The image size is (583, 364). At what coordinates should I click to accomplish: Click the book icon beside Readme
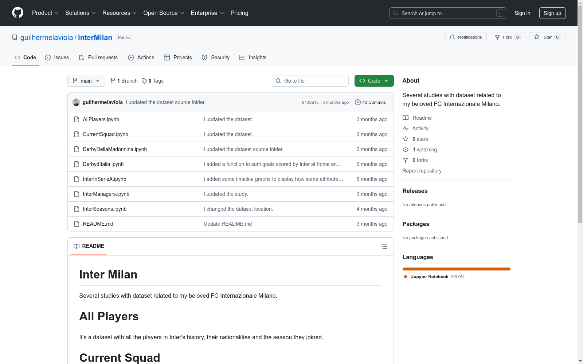pyautogui.click(x=406, y=118)
